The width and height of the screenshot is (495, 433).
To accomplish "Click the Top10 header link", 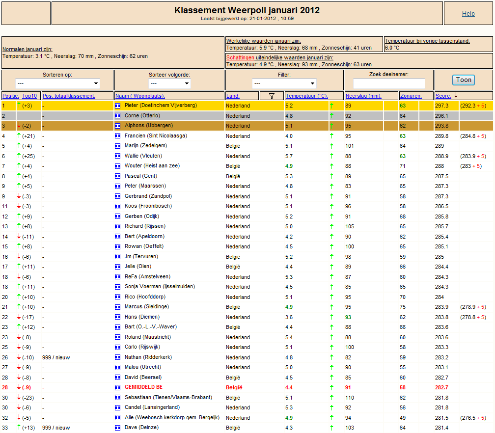I will coord(29,96).
